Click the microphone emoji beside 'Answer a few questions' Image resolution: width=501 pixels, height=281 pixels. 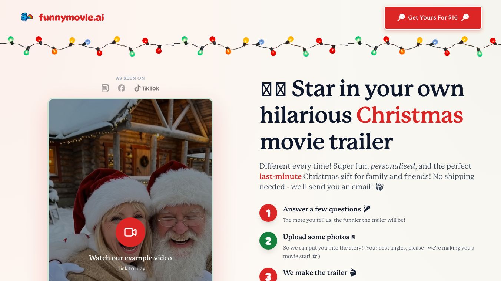367,209
